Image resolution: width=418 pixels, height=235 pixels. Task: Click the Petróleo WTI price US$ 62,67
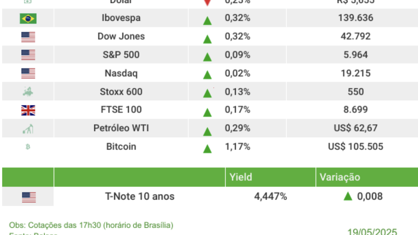pos(355,128)
